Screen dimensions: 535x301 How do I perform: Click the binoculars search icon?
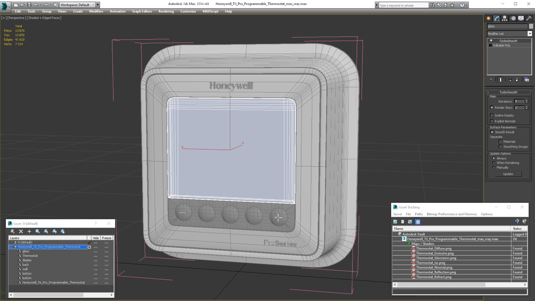pyautogui.click(x=432, y=5)
